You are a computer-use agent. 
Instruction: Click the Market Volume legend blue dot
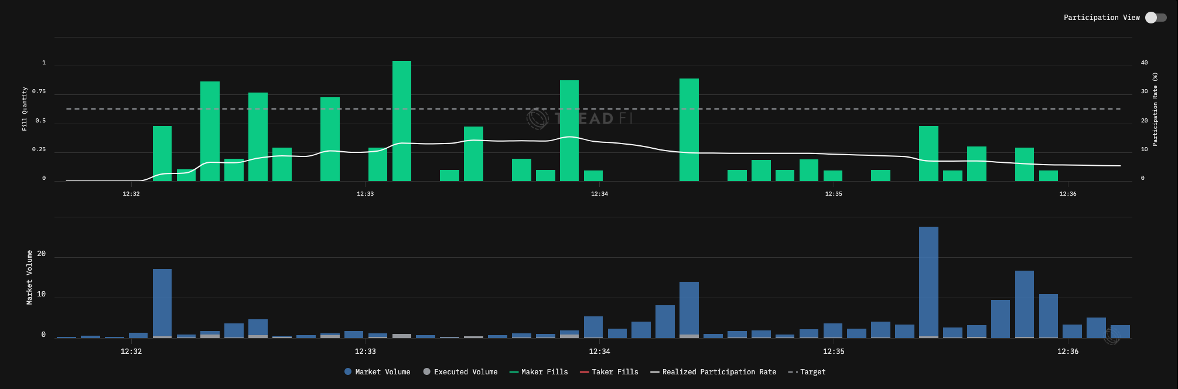coord(348,371)
